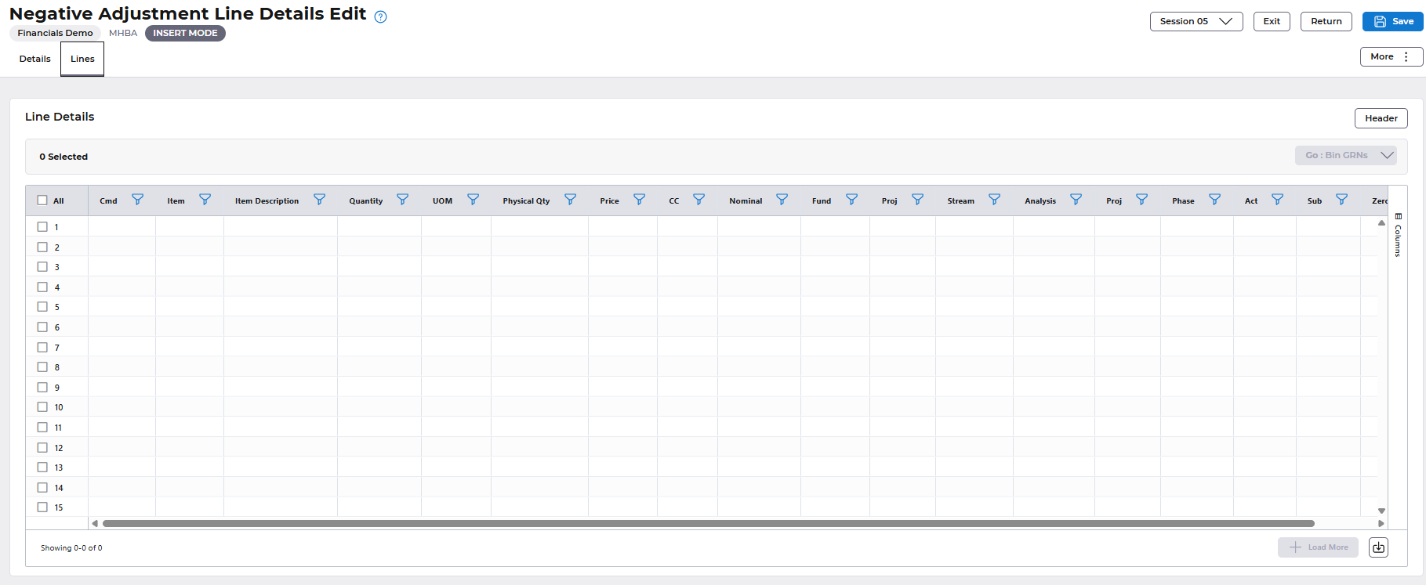Click the export grid download icon
The image size is (1426, 585).
click(x=1378, y=547)
